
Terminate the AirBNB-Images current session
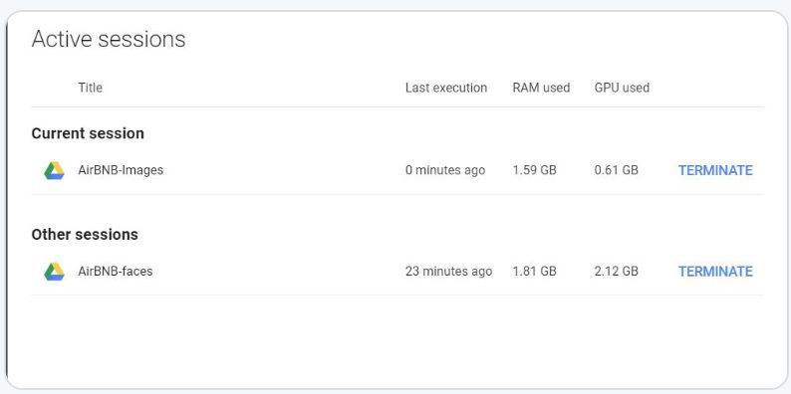click(715, 170)
